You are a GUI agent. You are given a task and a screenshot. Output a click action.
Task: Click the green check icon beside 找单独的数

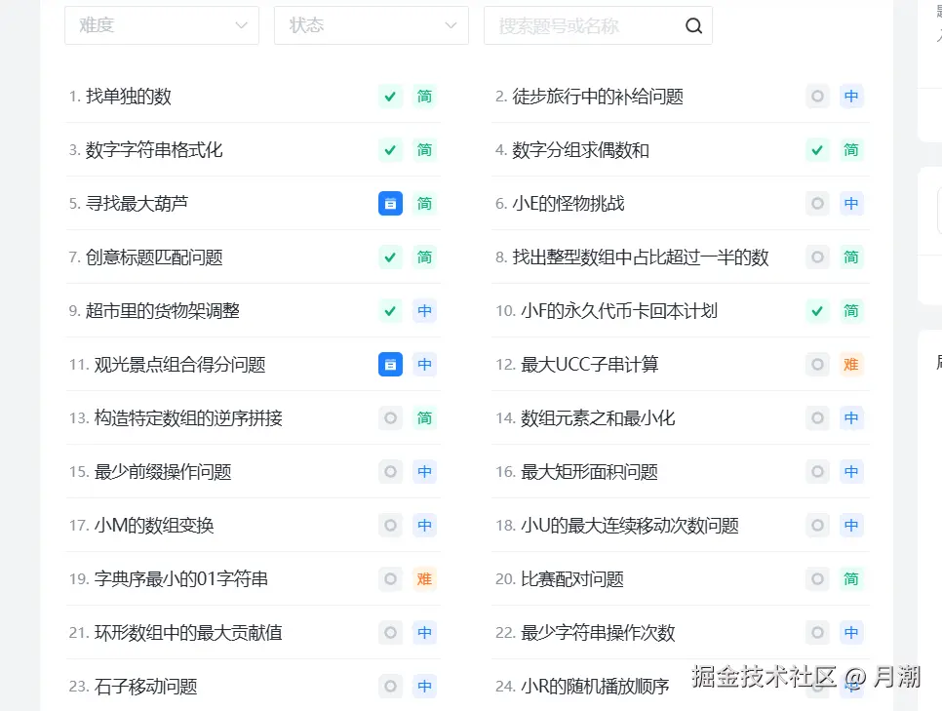[390, 96]
